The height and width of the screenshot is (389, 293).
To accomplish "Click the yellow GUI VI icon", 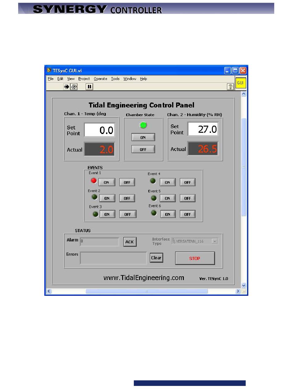I will pos(241,83).
